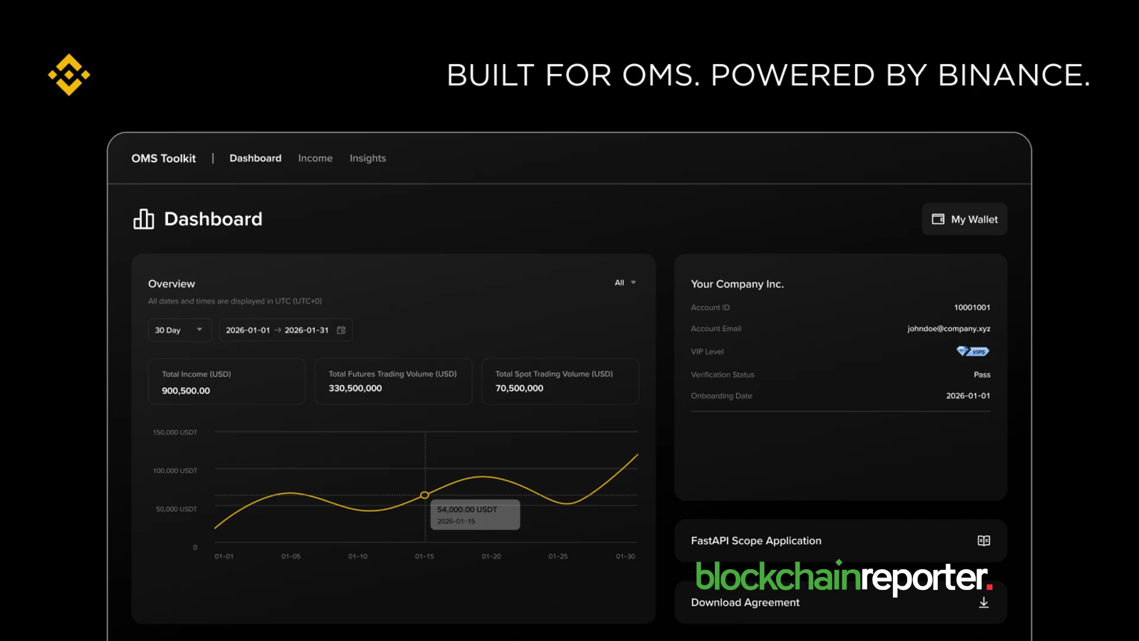Open FastAPI Scope Application
The width and height of the screenshot is (1139, 641).
coord(841,541)
